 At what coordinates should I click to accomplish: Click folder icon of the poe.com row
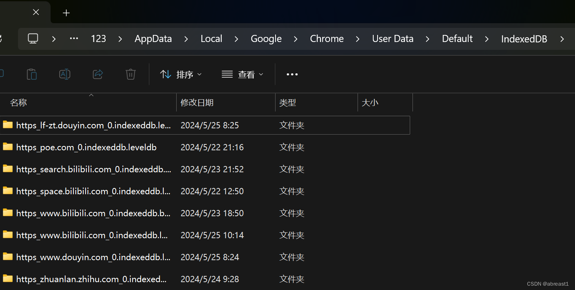pyautogui.click(x=8, y=147)
